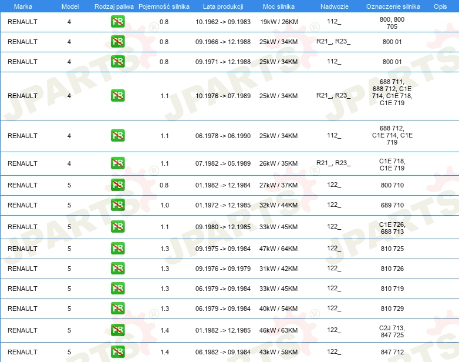Select the Oznaczenie silnika column header
Viewport: 459px width, 362px height.
point(393,6)
